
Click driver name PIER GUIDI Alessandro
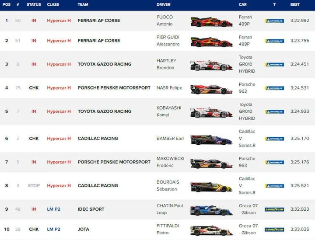point(168,41)
